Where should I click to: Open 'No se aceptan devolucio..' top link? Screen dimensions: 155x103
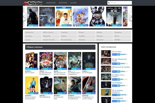point(118,91)
